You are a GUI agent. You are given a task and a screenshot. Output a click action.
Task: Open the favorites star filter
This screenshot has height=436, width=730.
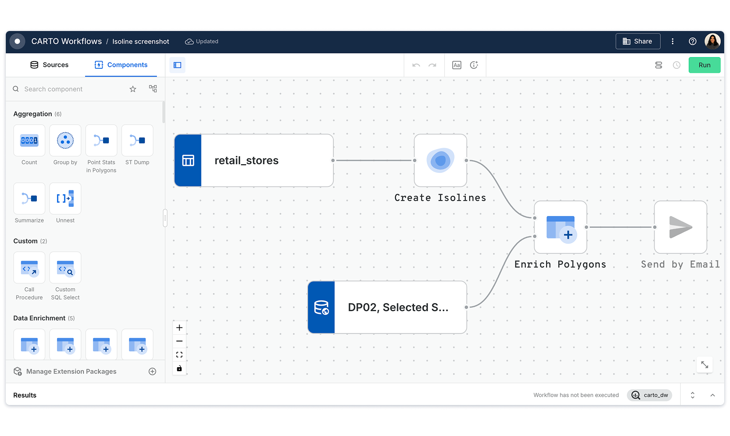coord(133,89)
